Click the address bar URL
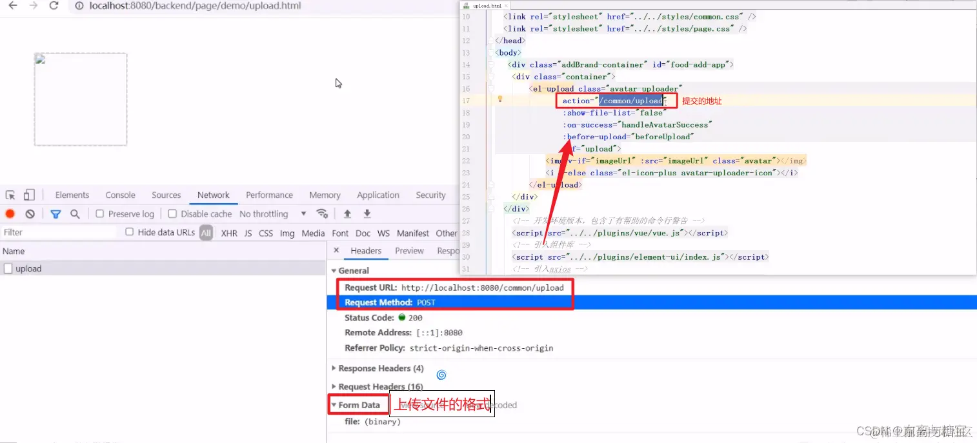The height and width of the screenshot is (443, 977). [195, 6]
